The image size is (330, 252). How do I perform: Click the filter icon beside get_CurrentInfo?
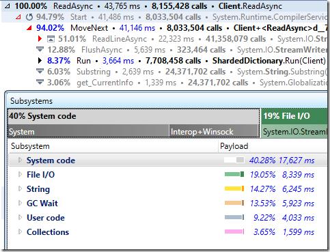40,82
